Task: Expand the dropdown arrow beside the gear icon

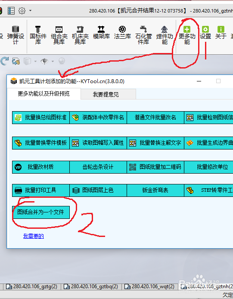Action: coord(30,11)
